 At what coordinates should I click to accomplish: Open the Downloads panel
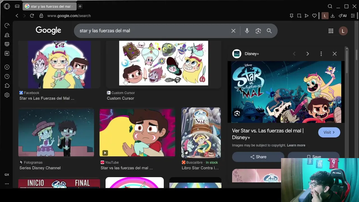click(x=333, y=16)
